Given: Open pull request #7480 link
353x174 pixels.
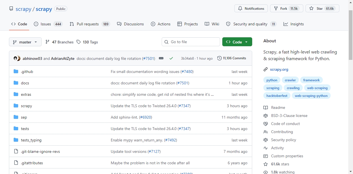Looking at the screenshot, I should tap(187, 72).
